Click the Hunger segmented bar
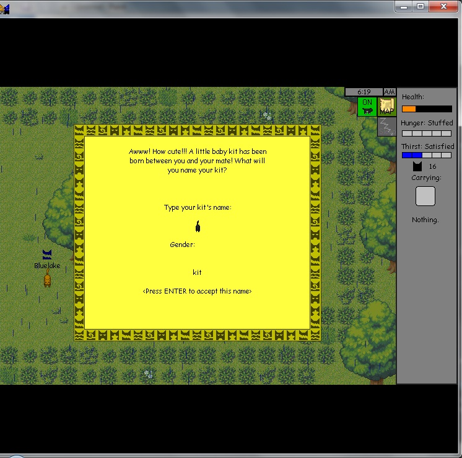The image size is (462, 458). click(x=427, y=133)
